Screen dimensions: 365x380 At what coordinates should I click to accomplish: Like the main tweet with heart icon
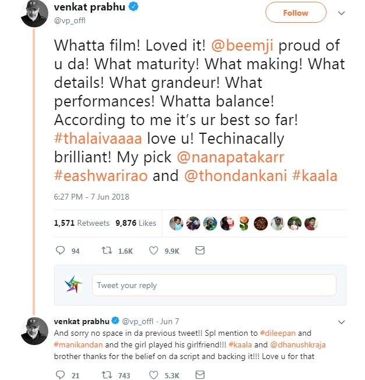coord(154,250)
